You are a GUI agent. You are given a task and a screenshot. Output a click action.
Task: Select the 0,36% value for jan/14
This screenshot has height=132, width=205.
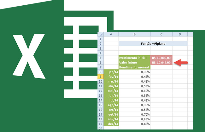click(x=135, y=72)
